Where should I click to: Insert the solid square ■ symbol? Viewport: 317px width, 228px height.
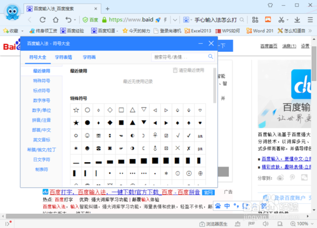click(x=121, y=123)
